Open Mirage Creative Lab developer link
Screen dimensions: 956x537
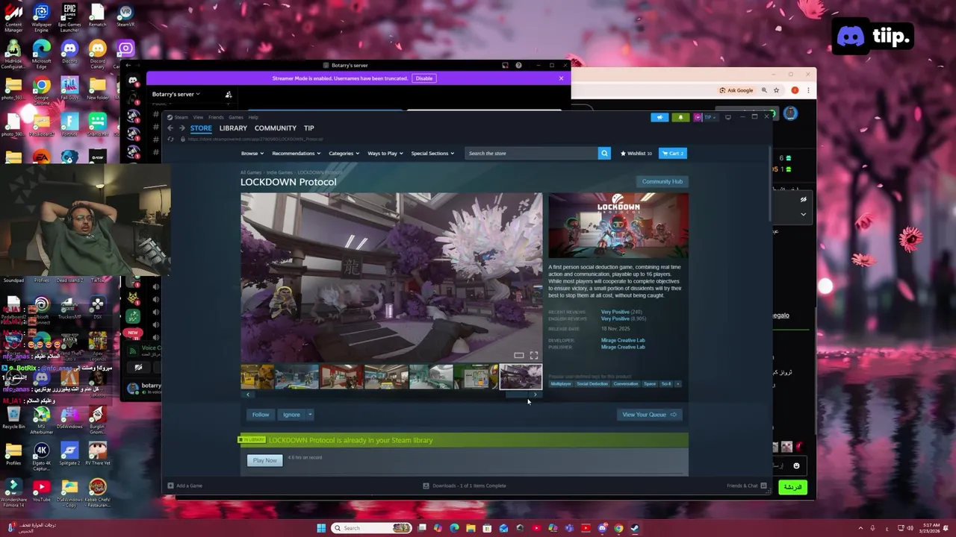click(x=623, y=340)
